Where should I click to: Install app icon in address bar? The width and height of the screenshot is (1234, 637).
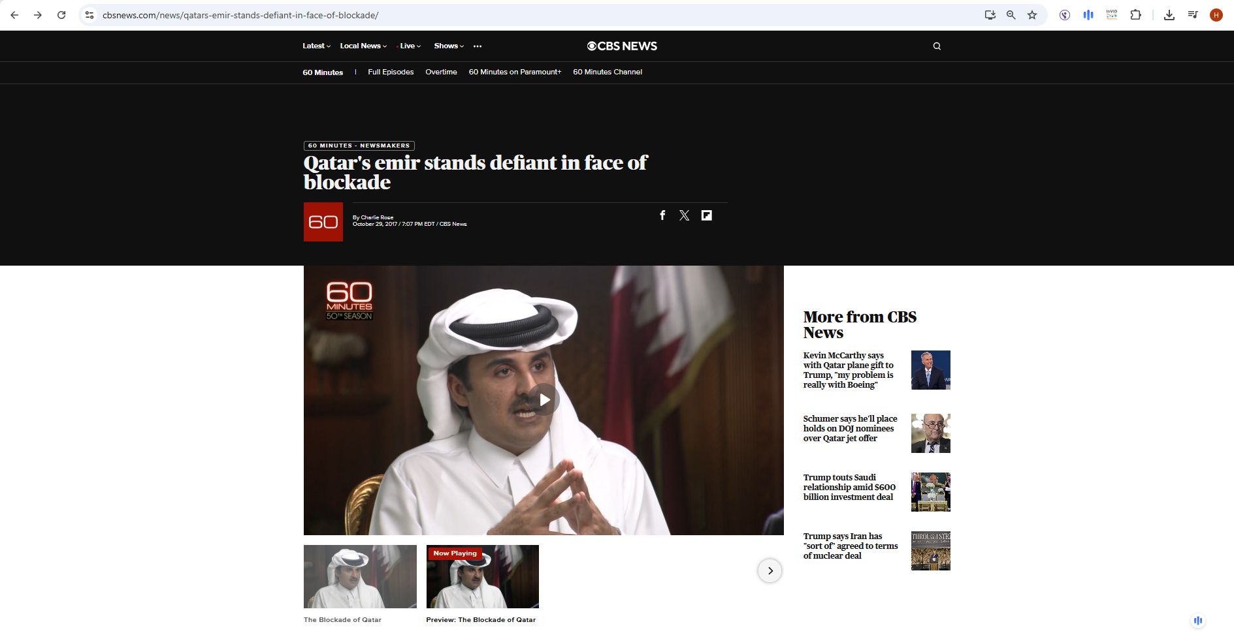pyautogui.click(x=990, y=15)
